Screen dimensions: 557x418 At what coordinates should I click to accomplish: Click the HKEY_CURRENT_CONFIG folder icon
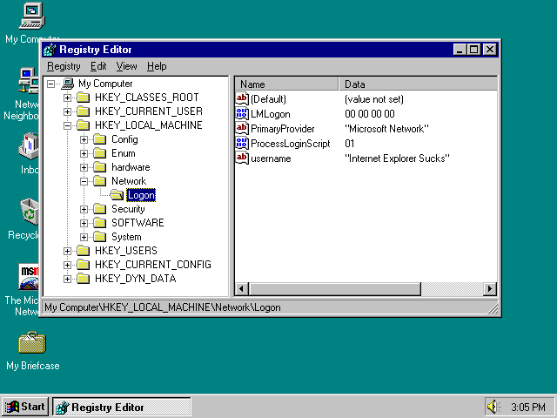coord(84,265)
